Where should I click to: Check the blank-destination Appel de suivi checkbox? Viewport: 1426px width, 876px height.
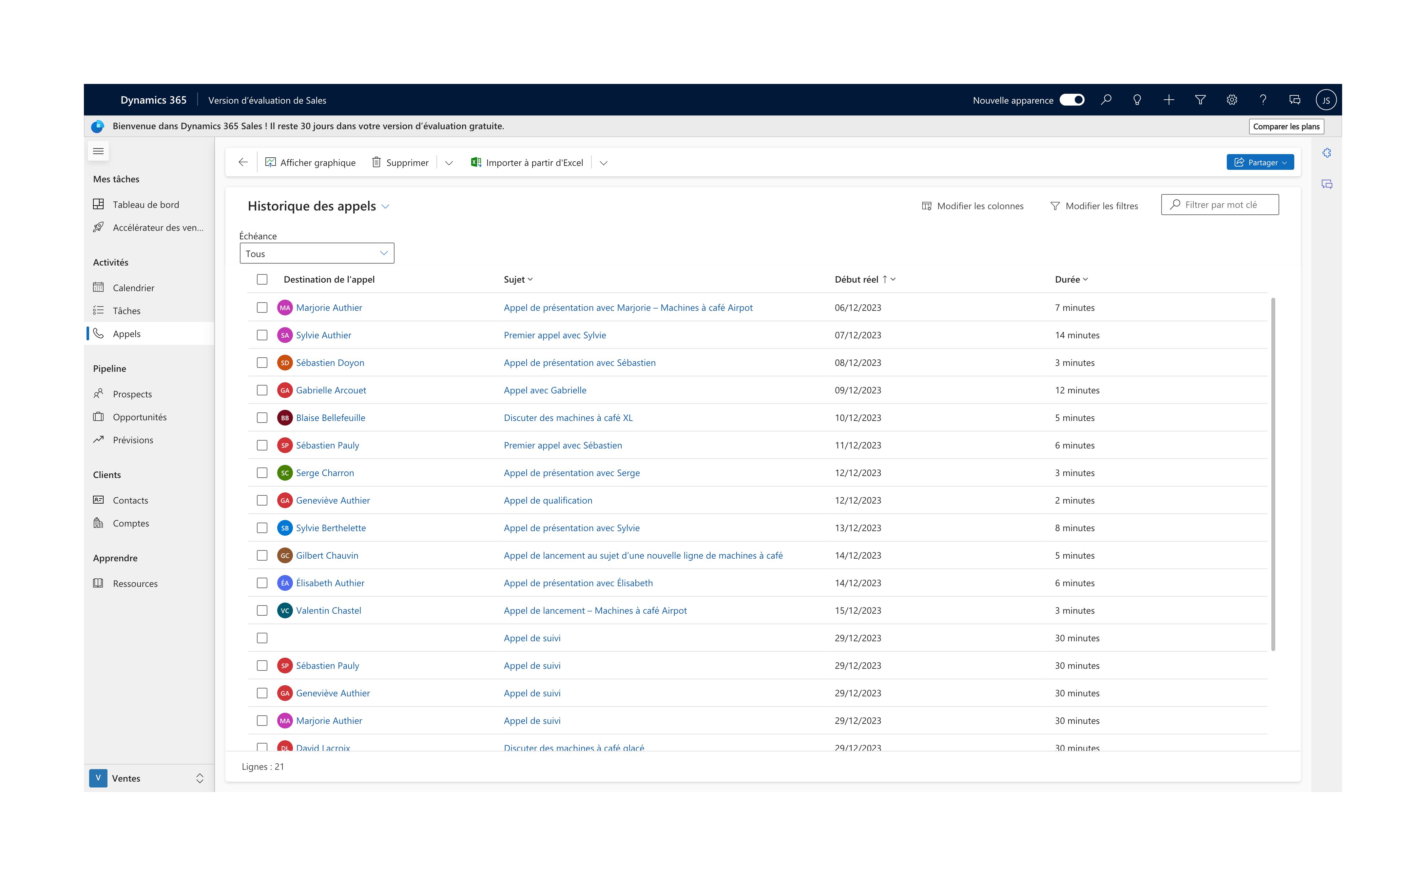pyautogui.click(x=262, y=638)
